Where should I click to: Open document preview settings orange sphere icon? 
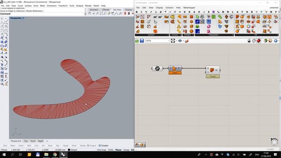tap(270, 41)
